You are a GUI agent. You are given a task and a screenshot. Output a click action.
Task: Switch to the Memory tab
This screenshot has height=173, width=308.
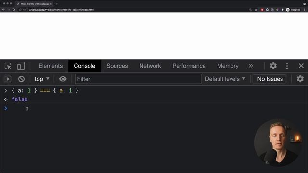228,66
